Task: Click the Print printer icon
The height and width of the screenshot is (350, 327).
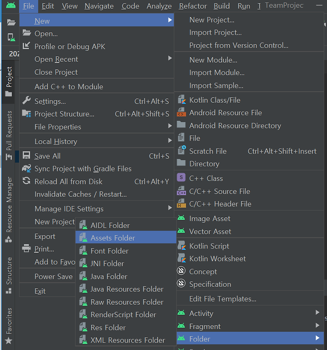Action: pos(26,248)
